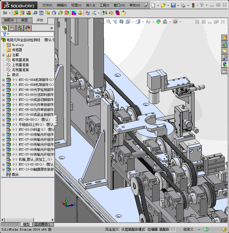
Task: Open the 工具 menu
Action: 104,5
